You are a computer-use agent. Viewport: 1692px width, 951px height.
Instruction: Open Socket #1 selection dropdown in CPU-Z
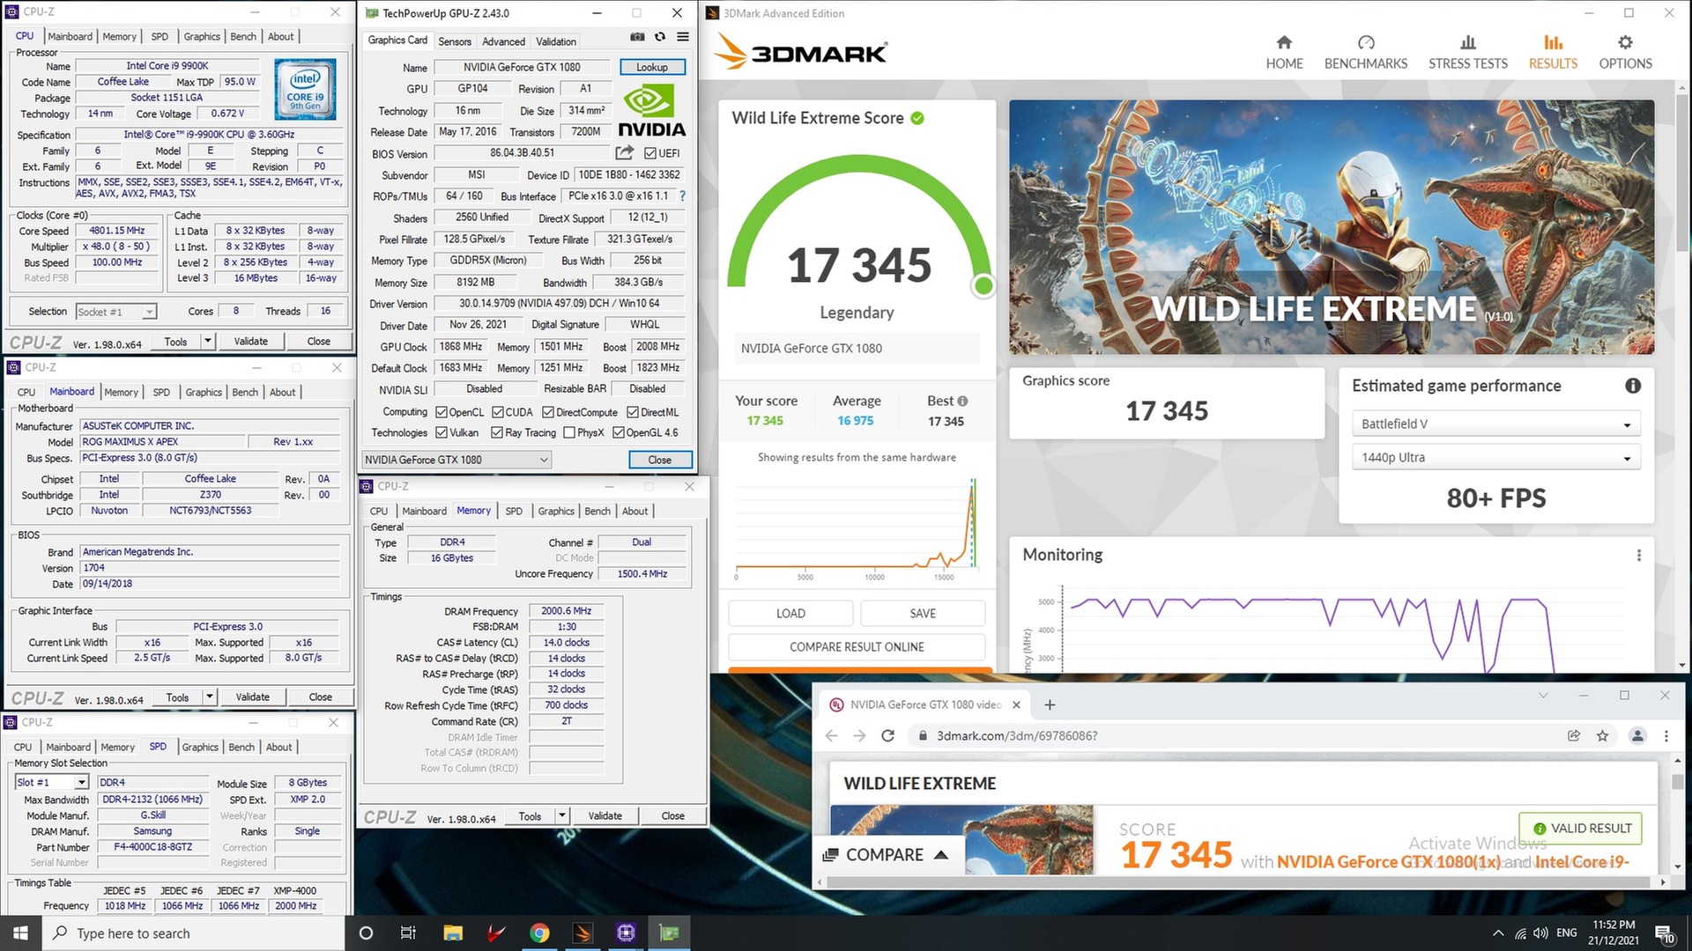(116, 312)
